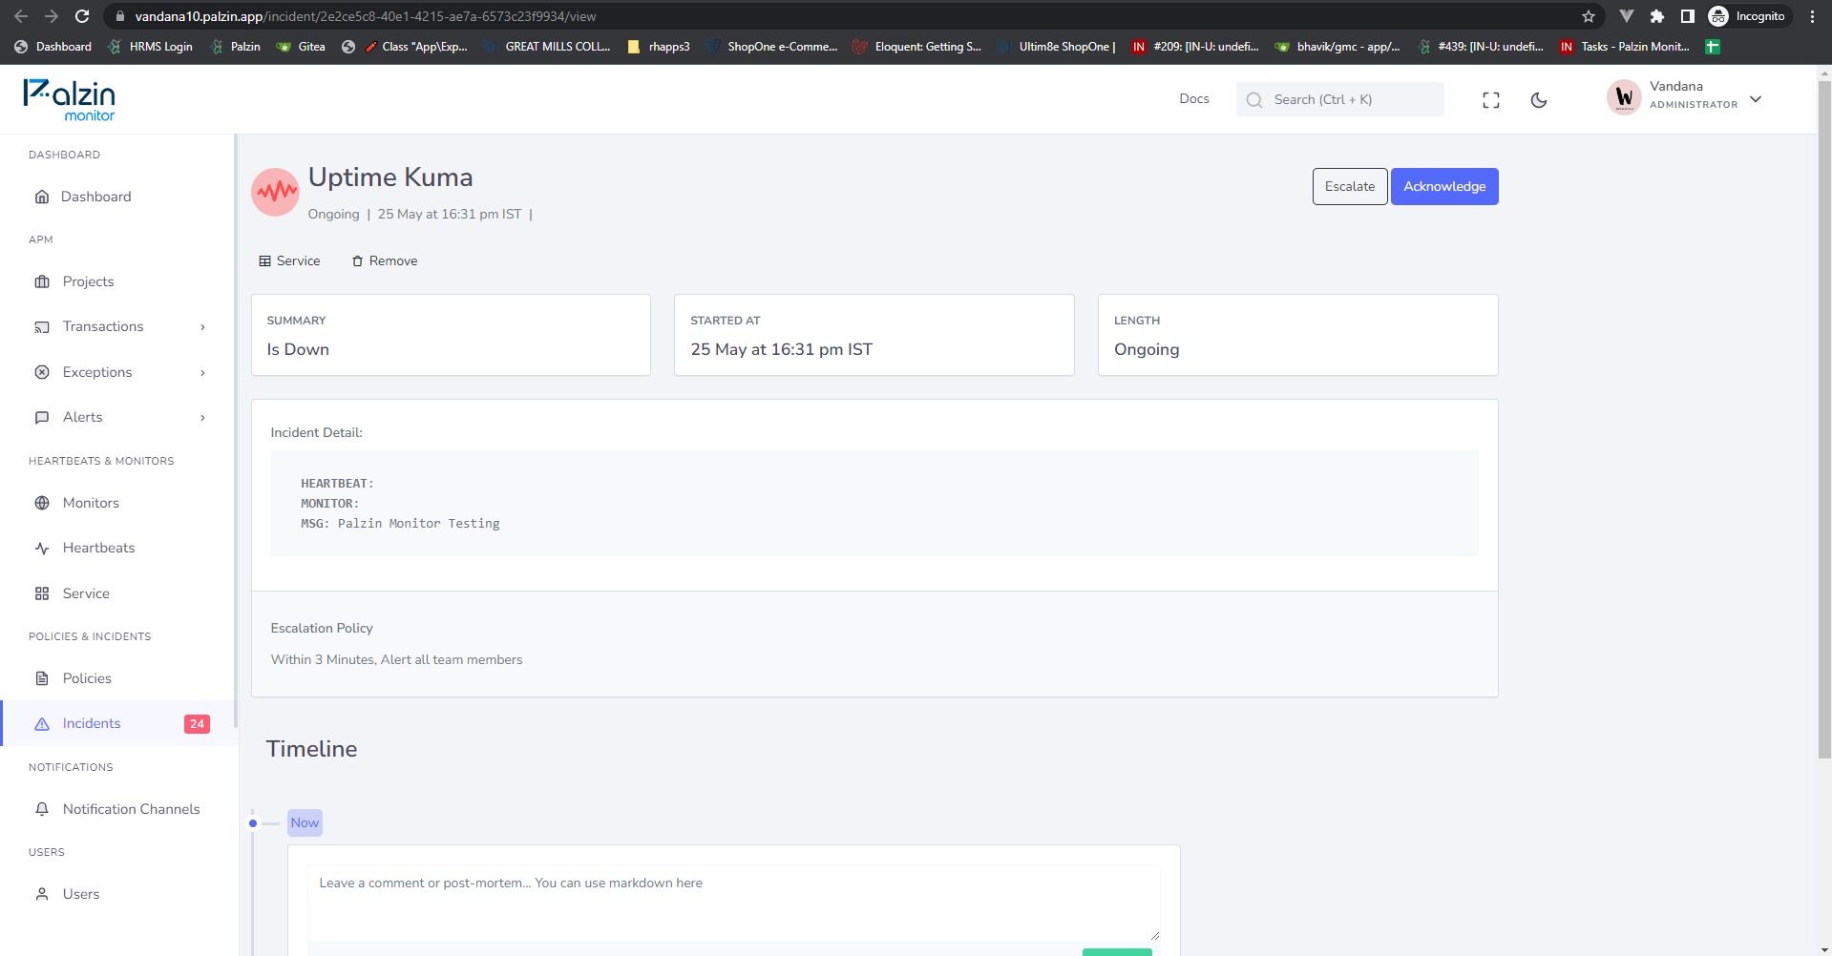1832x956 pixels.
Task: Click the Incidents count badge 24
Action: pos(197,724)
